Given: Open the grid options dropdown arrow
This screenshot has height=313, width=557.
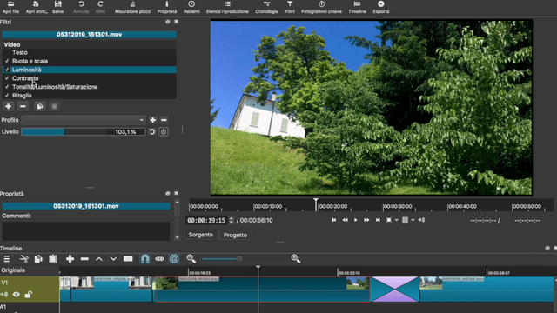Looking at the screenshot, I should tap(413, 220).
